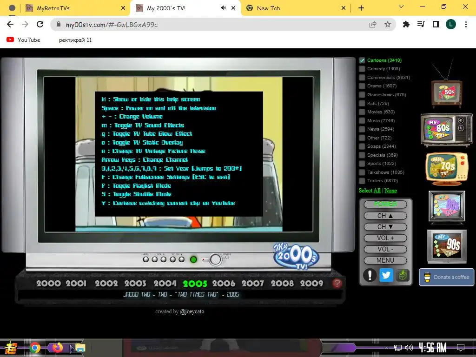Click the green box icon on the remote

click(x=402, y=275)
